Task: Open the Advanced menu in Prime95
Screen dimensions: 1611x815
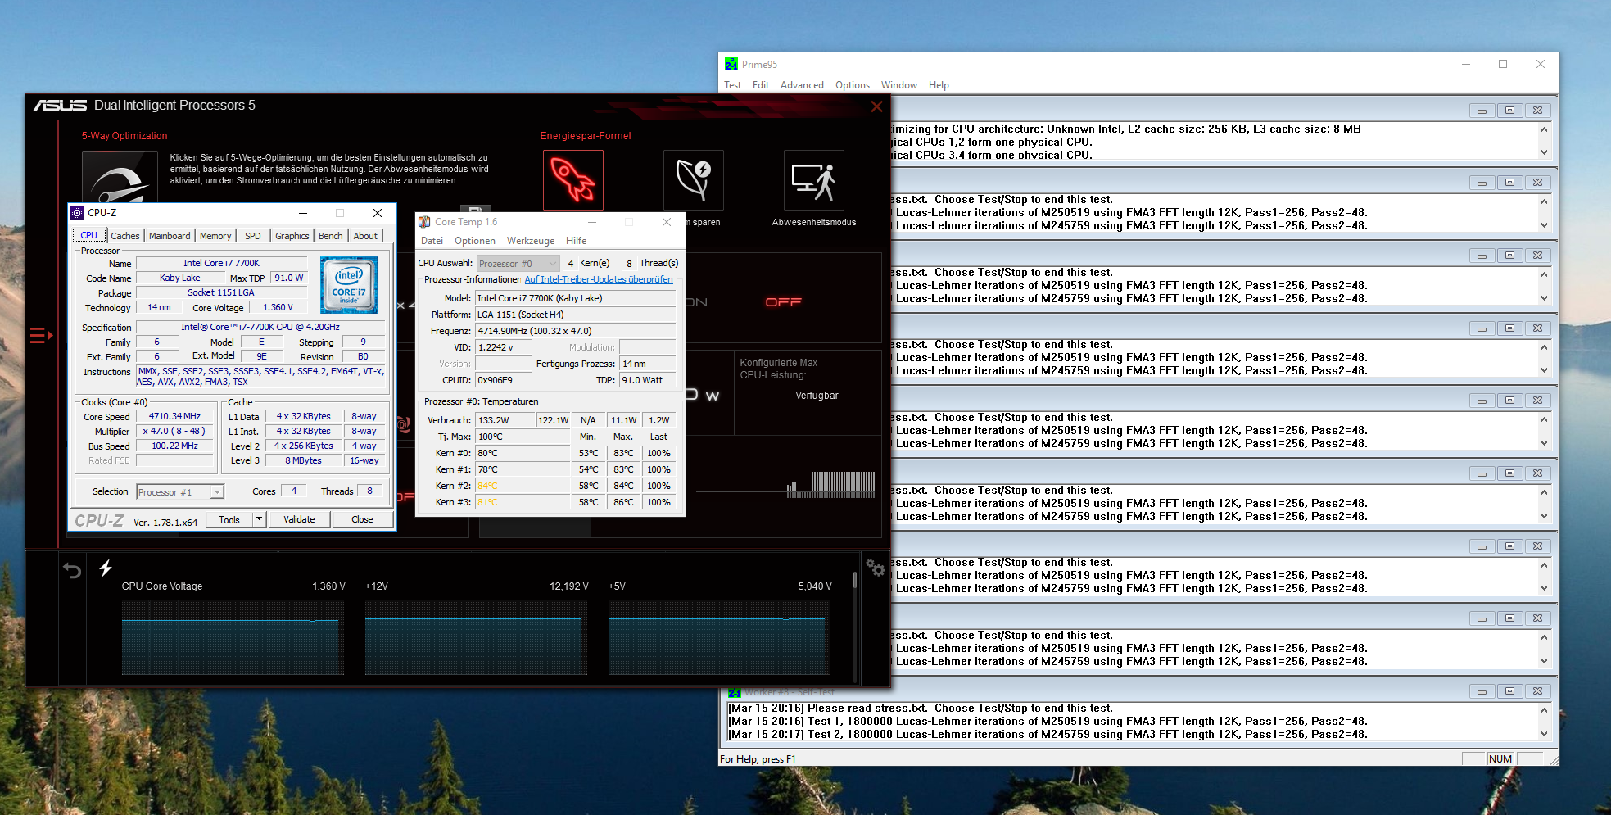Action: (x=802, y=85)
